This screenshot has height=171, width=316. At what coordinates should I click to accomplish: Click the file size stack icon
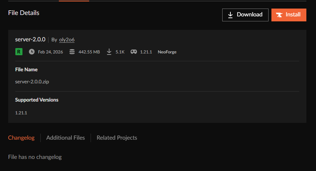coord(72,52)
